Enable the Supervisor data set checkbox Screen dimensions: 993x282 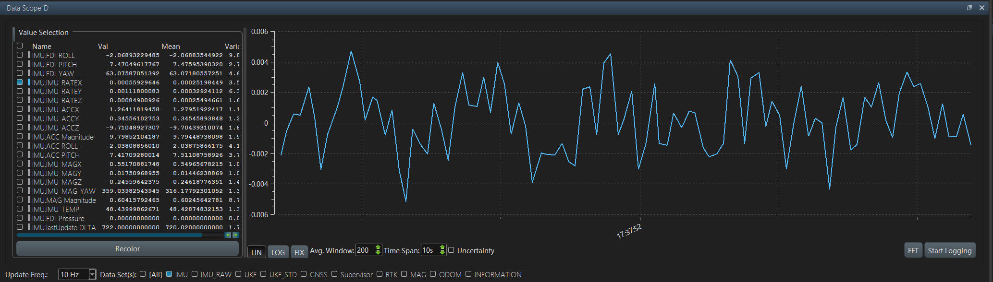pos(334,274)
